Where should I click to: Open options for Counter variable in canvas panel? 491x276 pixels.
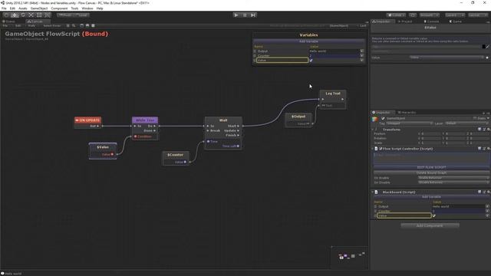(x=361, y=56)
